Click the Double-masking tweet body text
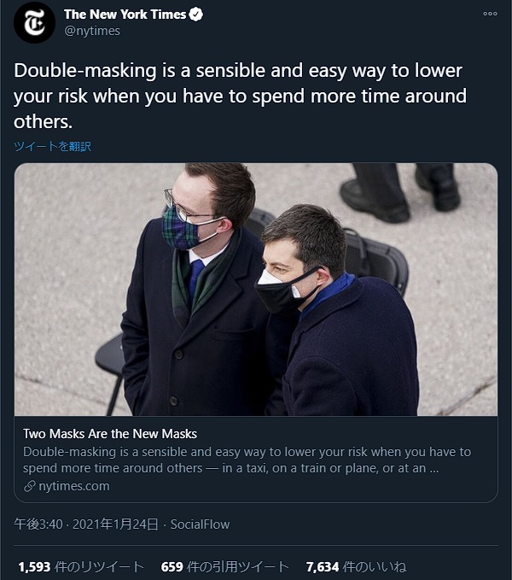This screenshot has width=512, height=580. [240, 96]
